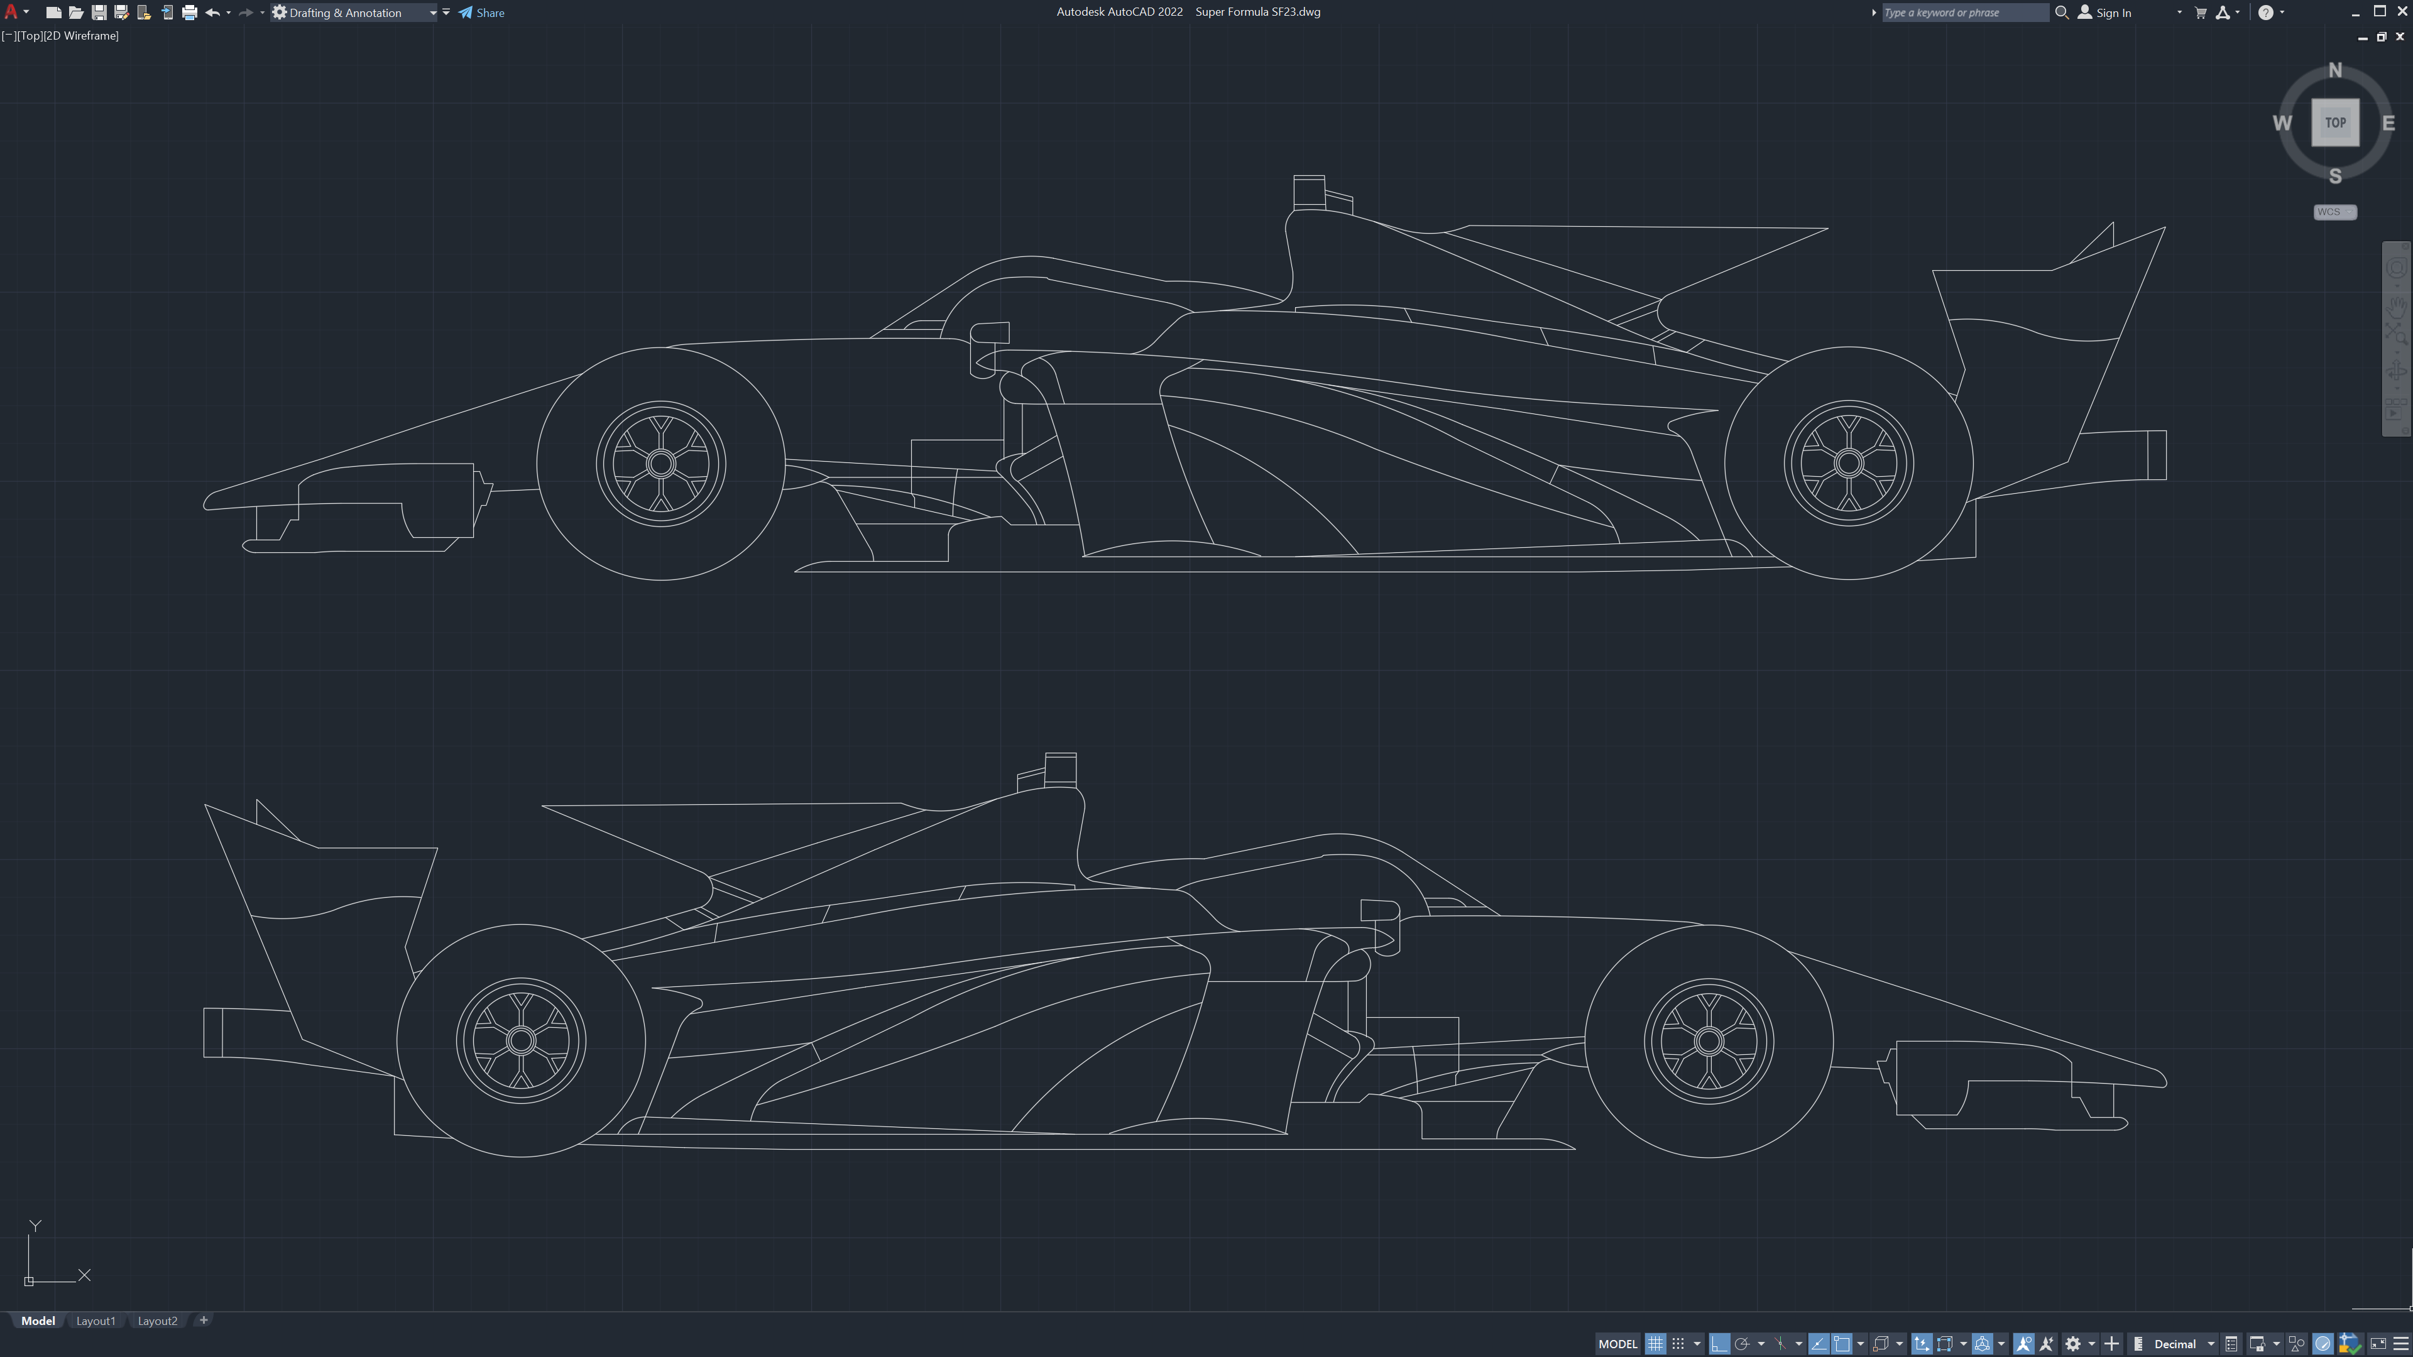
Task: Open the Autodesk App Store cart
Action: click(2201, 12)
